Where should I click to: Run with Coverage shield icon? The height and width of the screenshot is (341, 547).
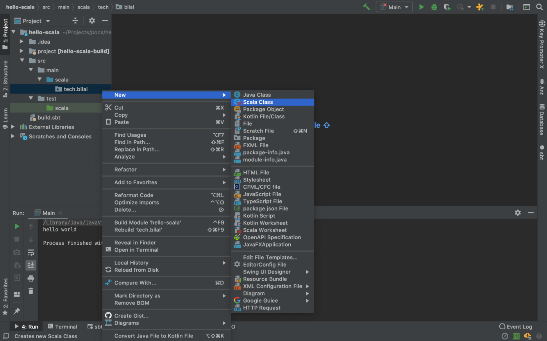tap(447, 7)
